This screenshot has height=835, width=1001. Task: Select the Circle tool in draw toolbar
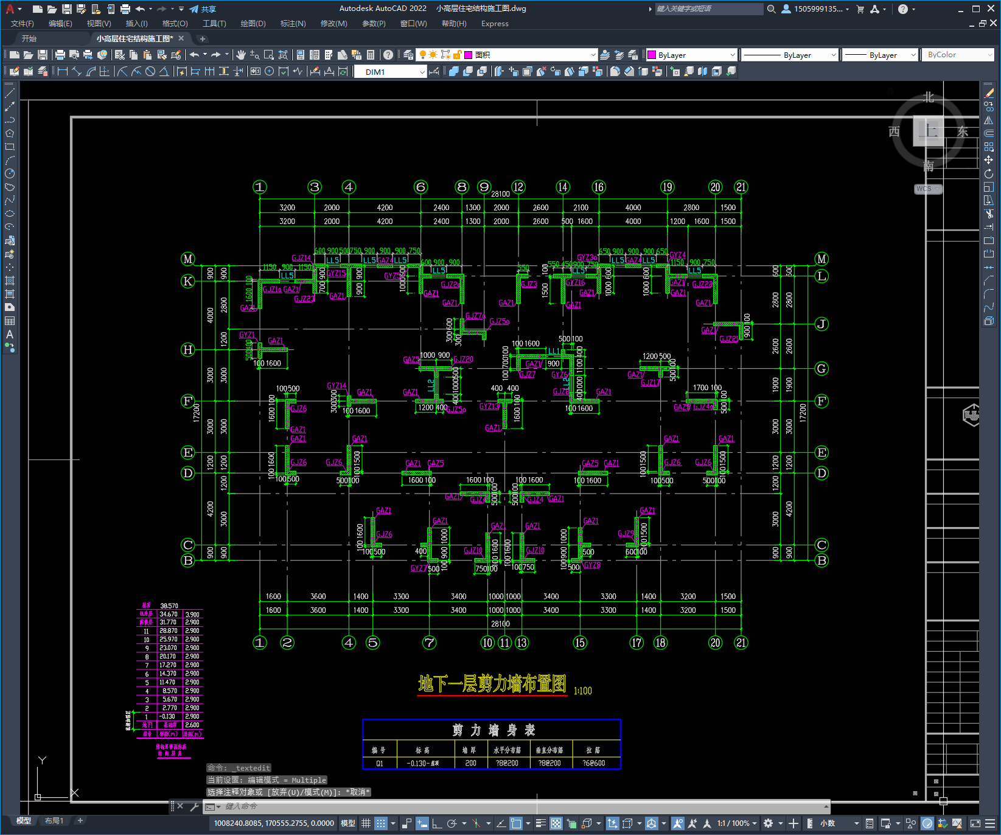[x=10, y=173]
